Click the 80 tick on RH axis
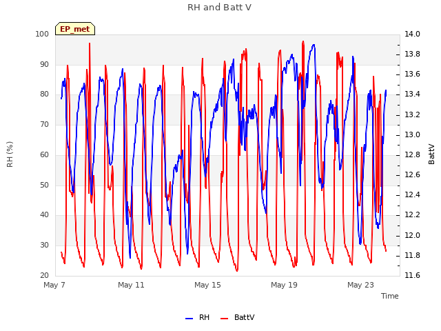Screen dimensions: 441x331 coord(44,94)
